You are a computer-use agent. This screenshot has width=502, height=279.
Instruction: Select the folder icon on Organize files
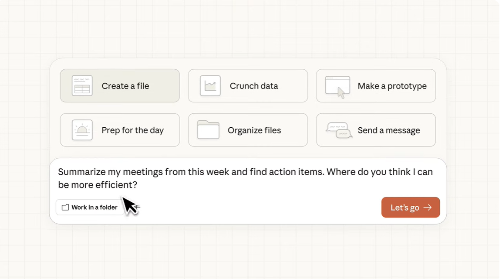(208, 130)
